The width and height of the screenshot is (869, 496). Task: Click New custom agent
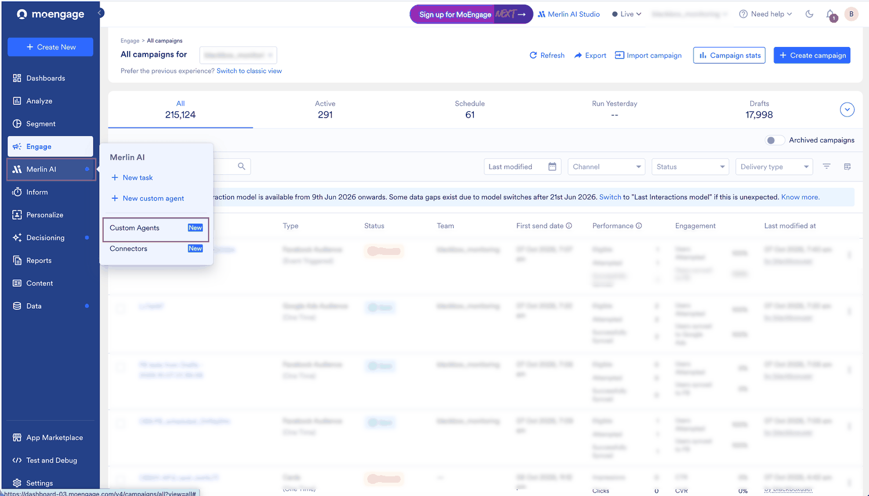pyautogui.click(x=148, y=198)
